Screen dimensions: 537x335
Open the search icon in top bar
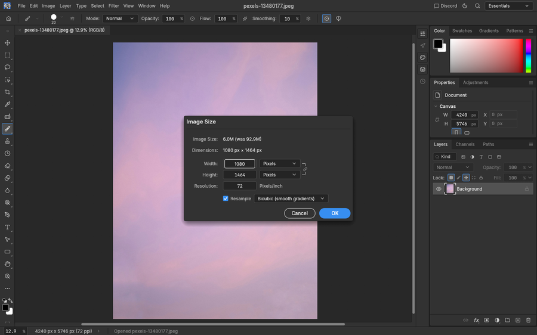[x=477, y=6]
